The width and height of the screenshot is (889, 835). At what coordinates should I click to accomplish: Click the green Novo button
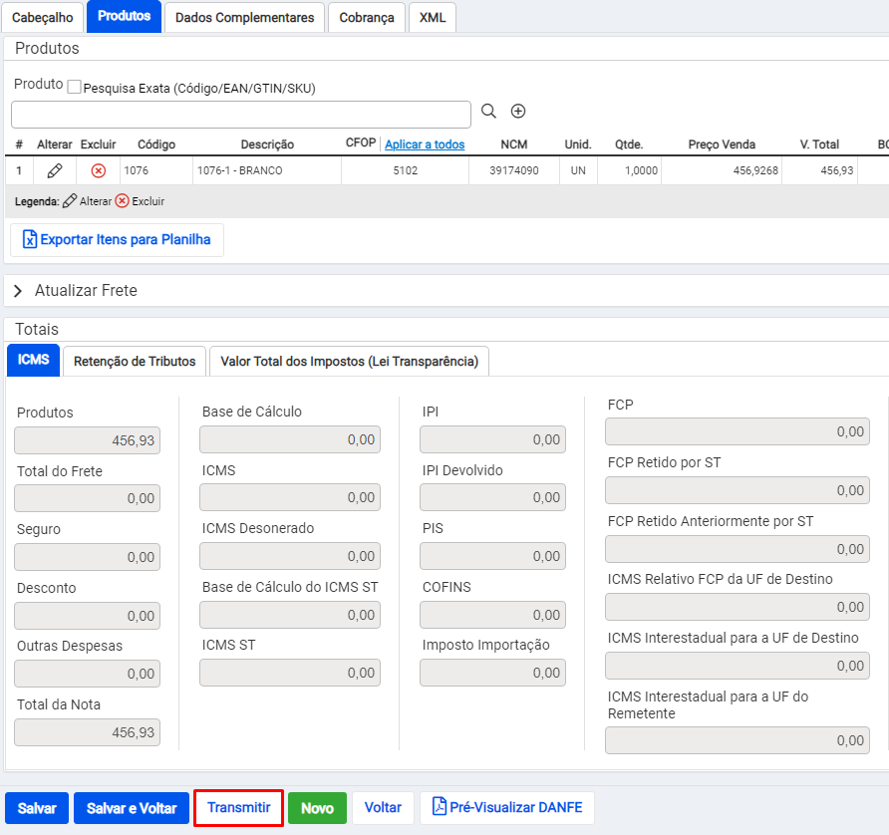(x=317, y=808)
